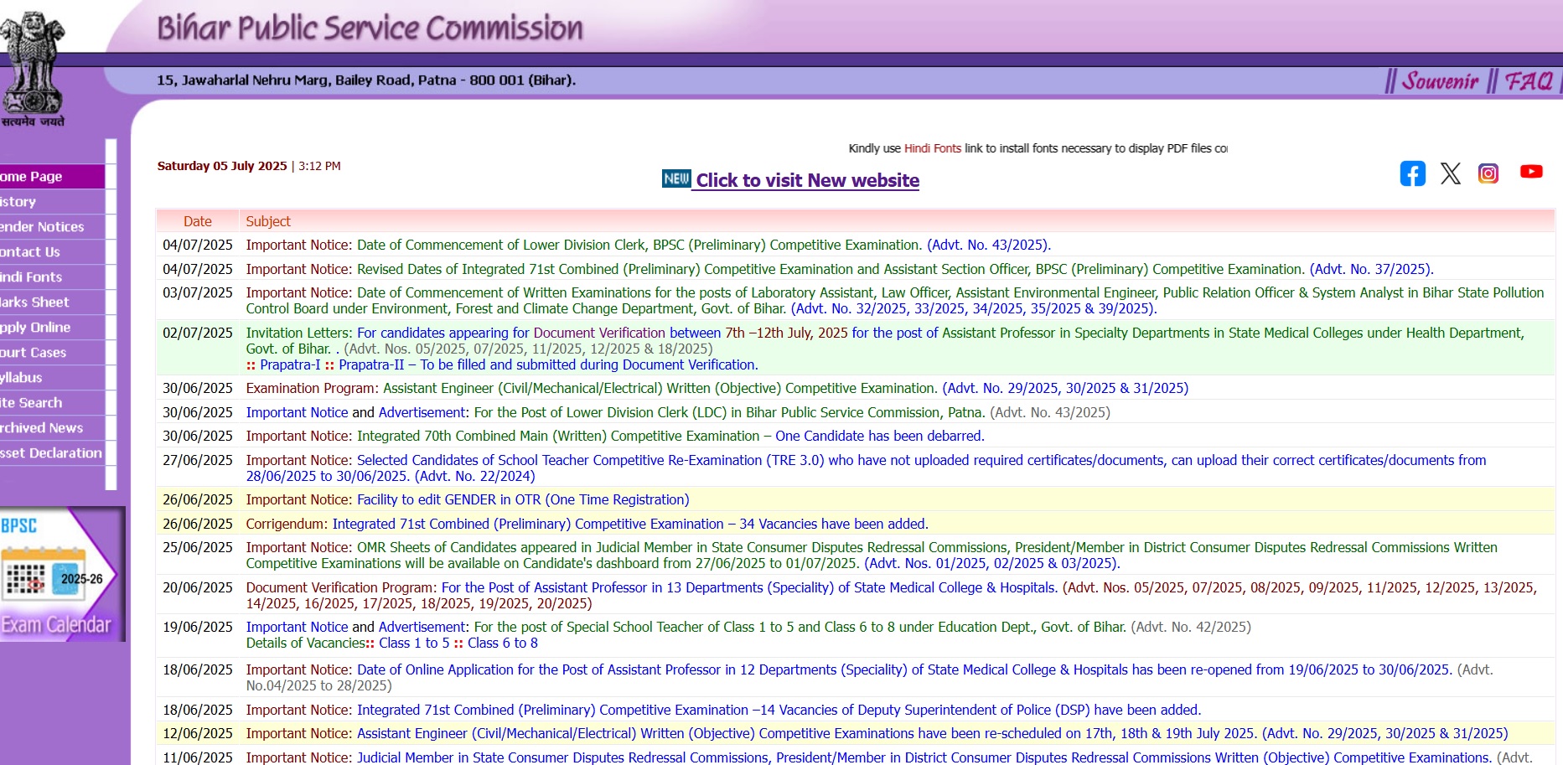Click the Date column header
This screenshot has height=765, width=1563.
click(198, 221)
